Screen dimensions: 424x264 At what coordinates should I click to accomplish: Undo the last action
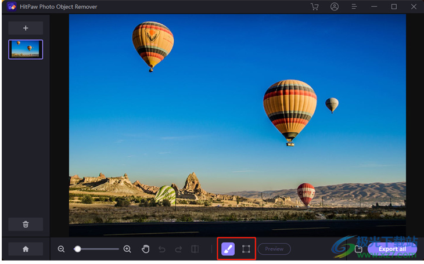coord(162,249)
